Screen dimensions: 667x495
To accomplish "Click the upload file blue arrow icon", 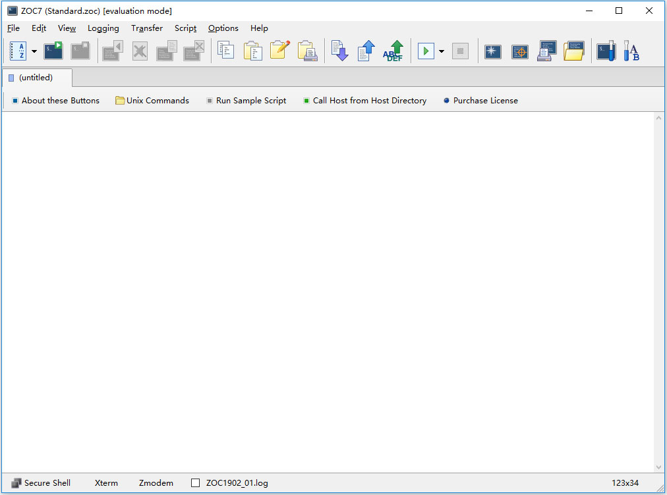I will tap(366, 51).
